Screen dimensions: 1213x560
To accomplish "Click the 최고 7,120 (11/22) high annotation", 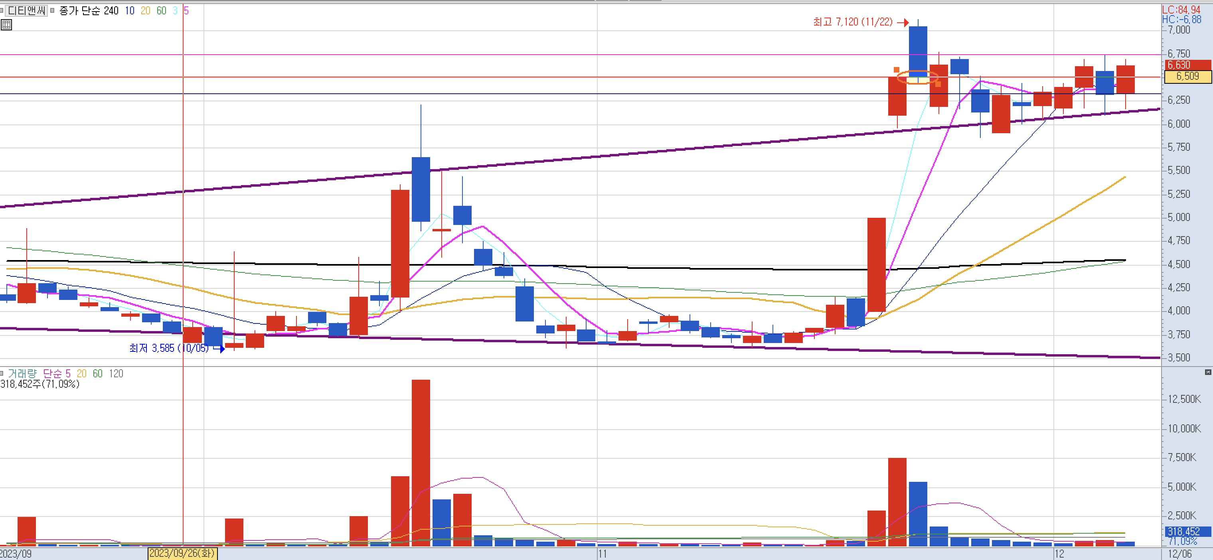I will (852, 22).
